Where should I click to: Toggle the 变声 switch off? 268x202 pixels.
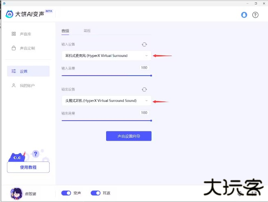tap(66, 193)
